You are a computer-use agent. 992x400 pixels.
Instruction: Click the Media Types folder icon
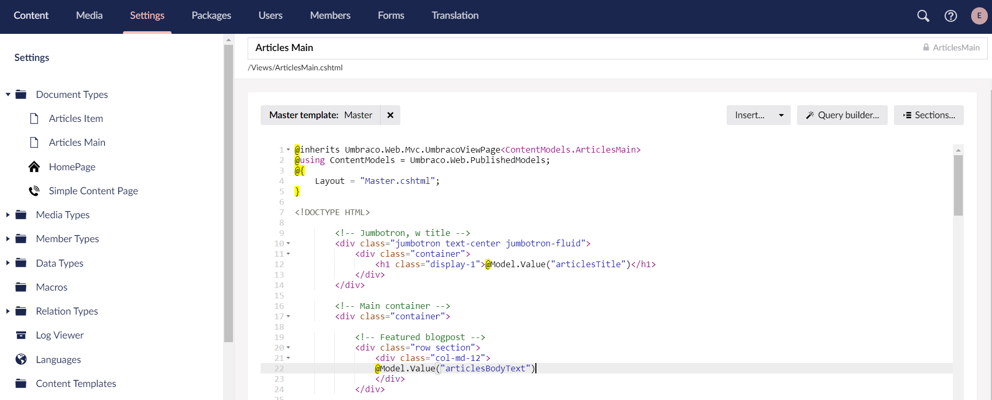tap(21, 215)
